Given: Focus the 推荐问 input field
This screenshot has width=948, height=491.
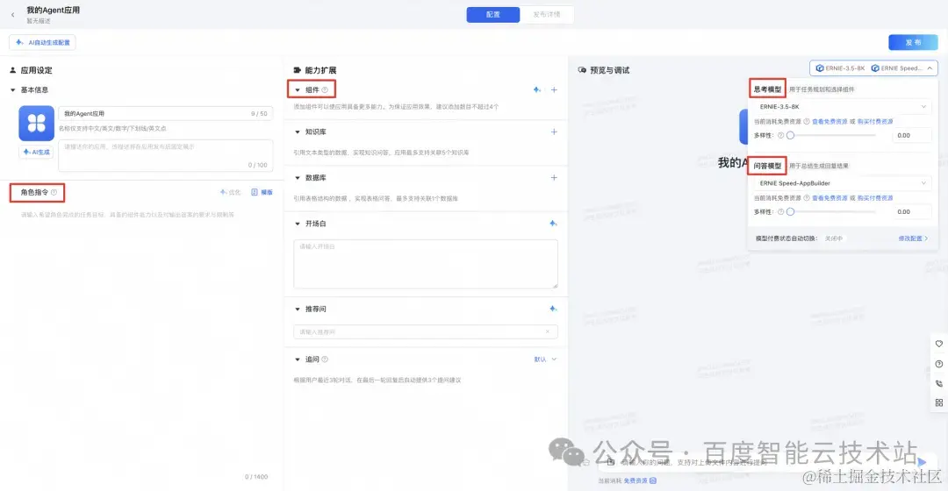Looking at the screenshot, I should [426, 331].
